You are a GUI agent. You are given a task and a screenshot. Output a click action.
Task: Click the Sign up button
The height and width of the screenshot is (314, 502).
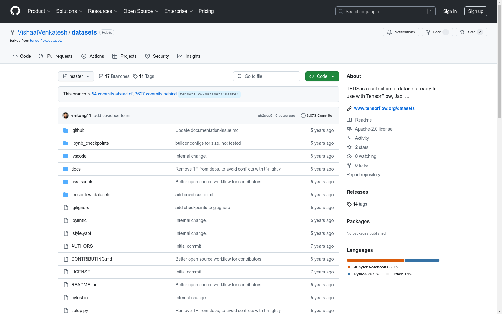(476, 11)
